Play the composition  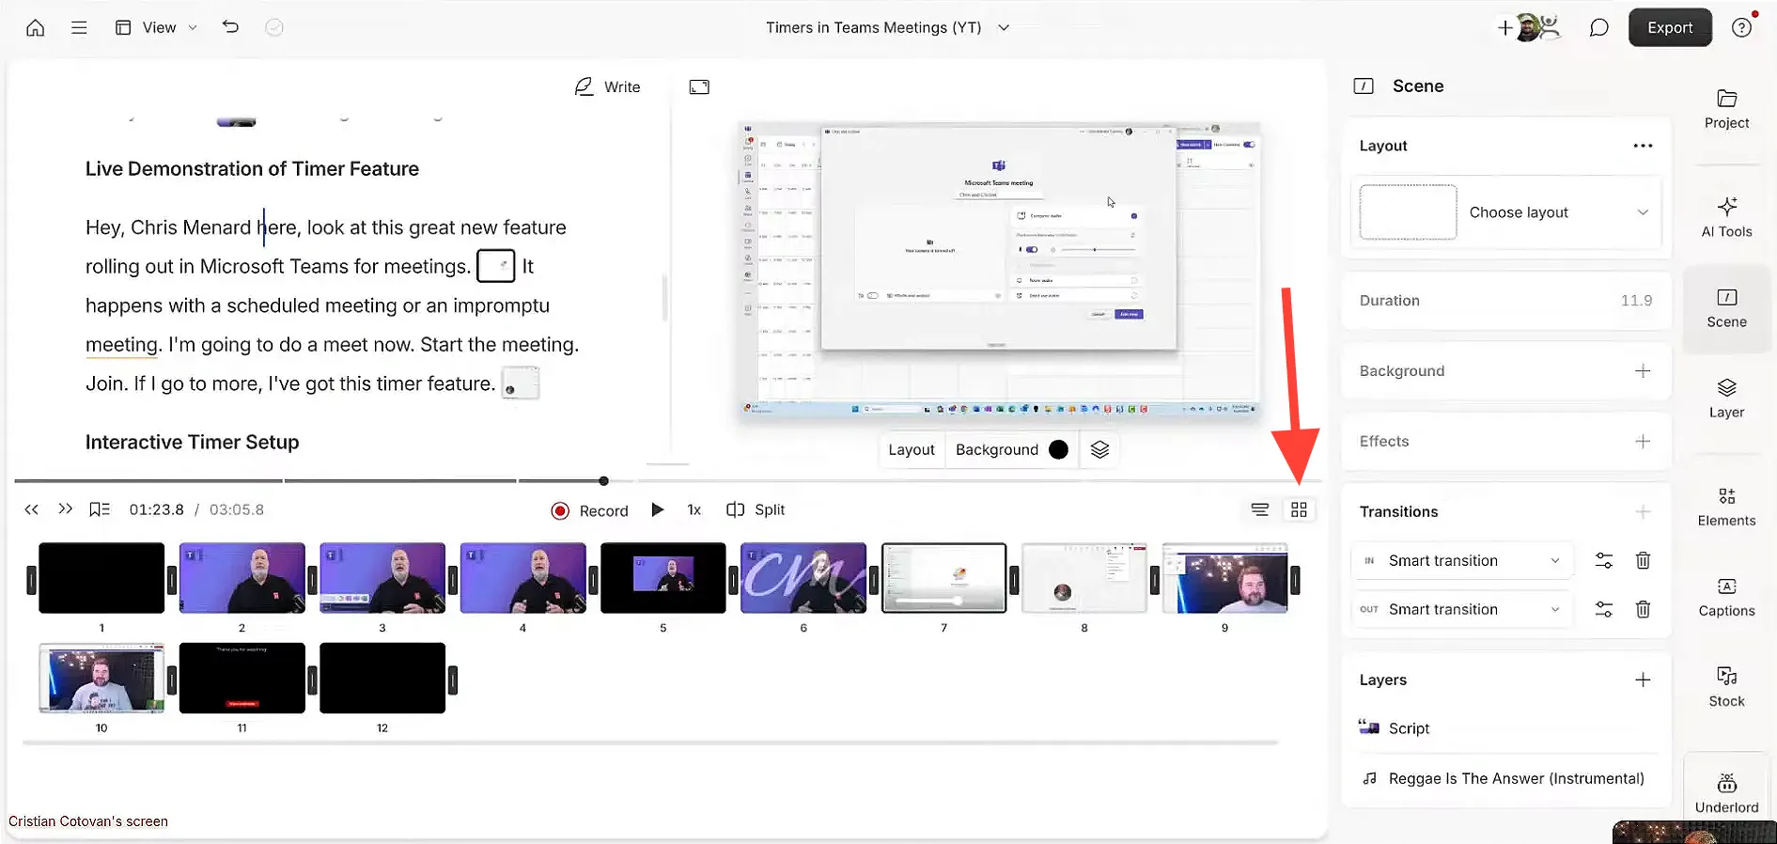point(658,509)
